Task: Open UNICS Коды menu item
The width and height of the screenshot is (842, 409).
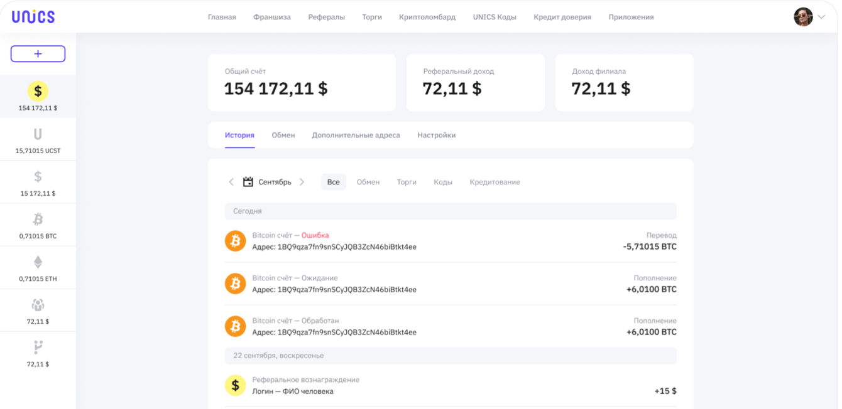Action: [x=495, y=17]
